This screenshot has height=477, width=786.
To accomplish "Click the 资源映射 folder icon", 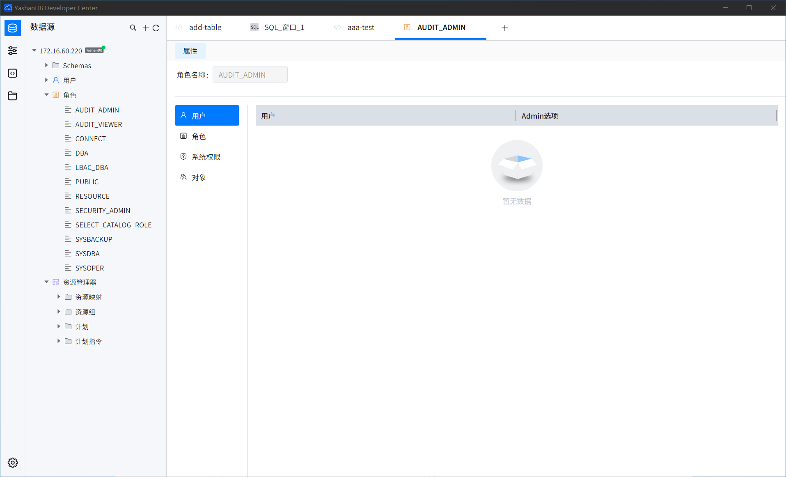I will tap(68, 297).
